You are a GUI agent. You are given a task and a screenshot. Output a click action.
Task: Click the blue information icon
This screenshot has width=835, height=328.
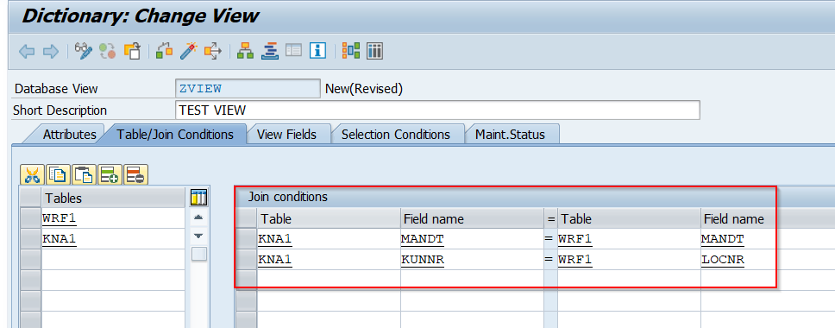coord(318,51)
